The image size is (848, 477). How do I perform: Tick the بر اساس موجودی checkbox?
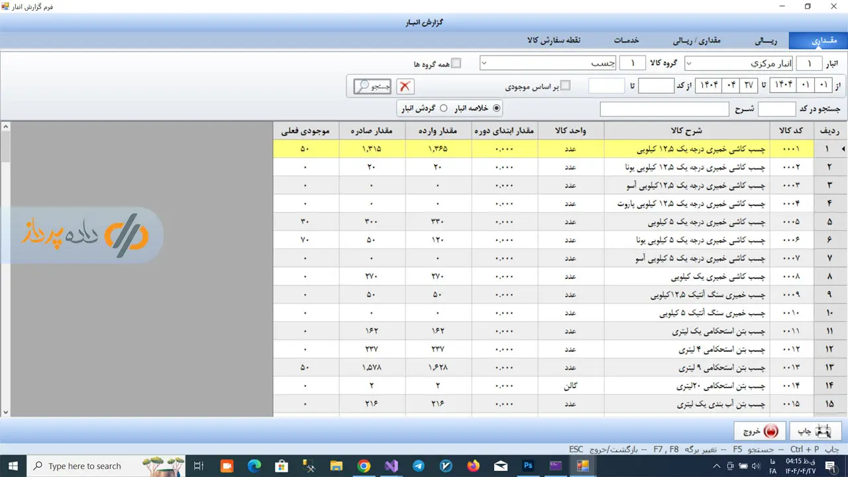click(565, 86)
